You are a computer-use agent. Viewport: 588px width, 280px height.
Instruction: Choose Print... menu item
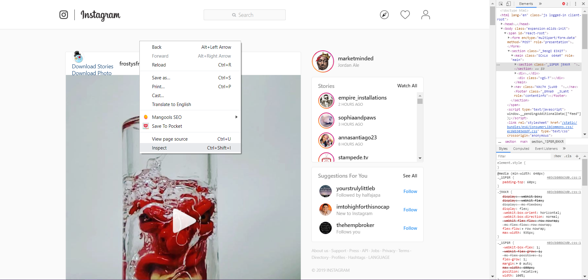[190, 87]
